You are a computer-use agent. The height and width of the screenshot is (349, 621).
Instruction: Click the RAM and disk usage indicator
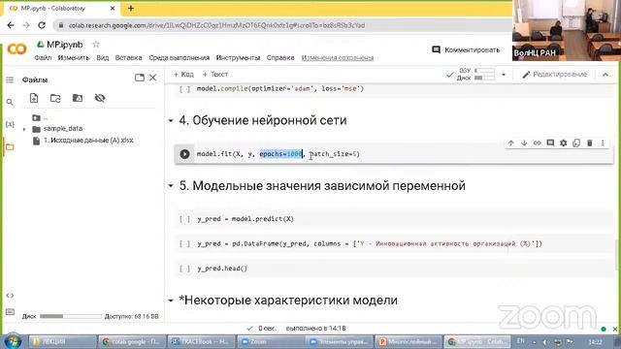point(475,74)
